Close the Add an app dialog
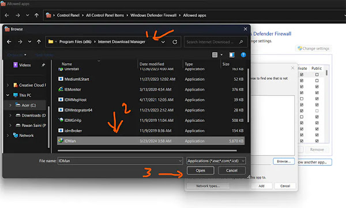Viewport: 346px width, 208px height. click(x=292, y=68)
